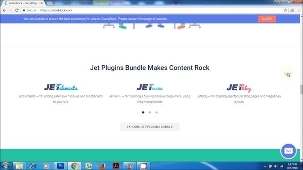Focus the crocoblock.com address bar

point(155,10)
